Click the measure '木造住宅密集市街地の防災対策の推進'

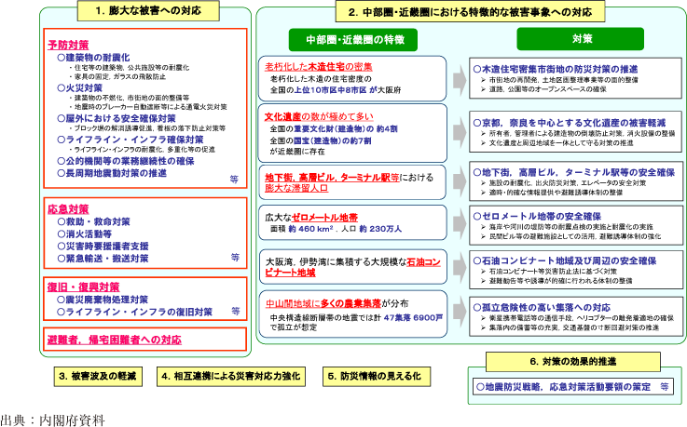point(556,69)
